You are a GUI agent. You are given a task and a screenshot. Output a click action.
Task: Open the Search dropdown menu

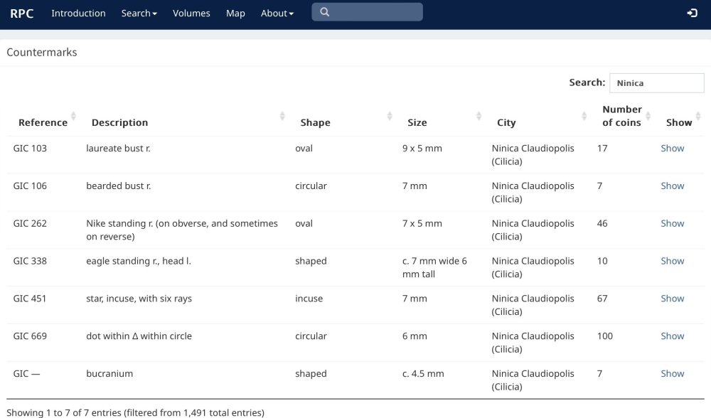(x=139, y=13)
